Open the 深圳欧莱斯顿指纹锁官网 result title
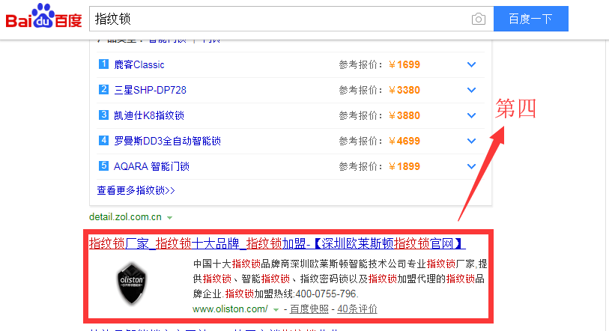This screenshot has height=331, width=609. [277, 243]
